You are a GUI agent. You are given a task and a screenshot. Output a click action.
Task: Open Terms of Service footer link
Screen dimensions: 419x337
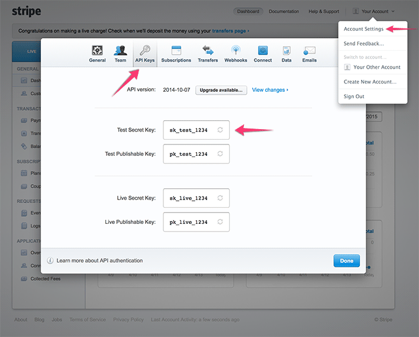click(x=88, y=320)
